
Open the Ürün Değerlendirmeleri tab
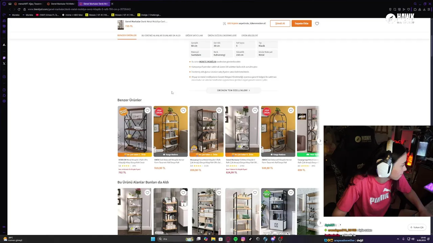222,35
